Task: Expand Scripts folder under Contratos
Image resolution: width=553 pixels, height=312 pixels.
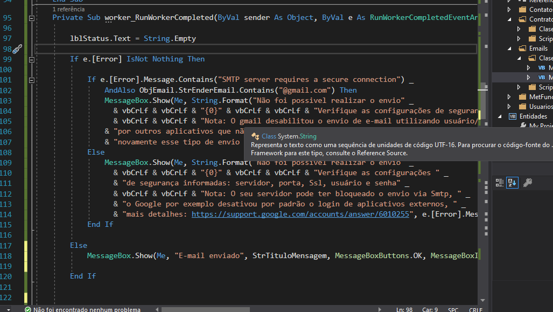Action: coord(519,38)
